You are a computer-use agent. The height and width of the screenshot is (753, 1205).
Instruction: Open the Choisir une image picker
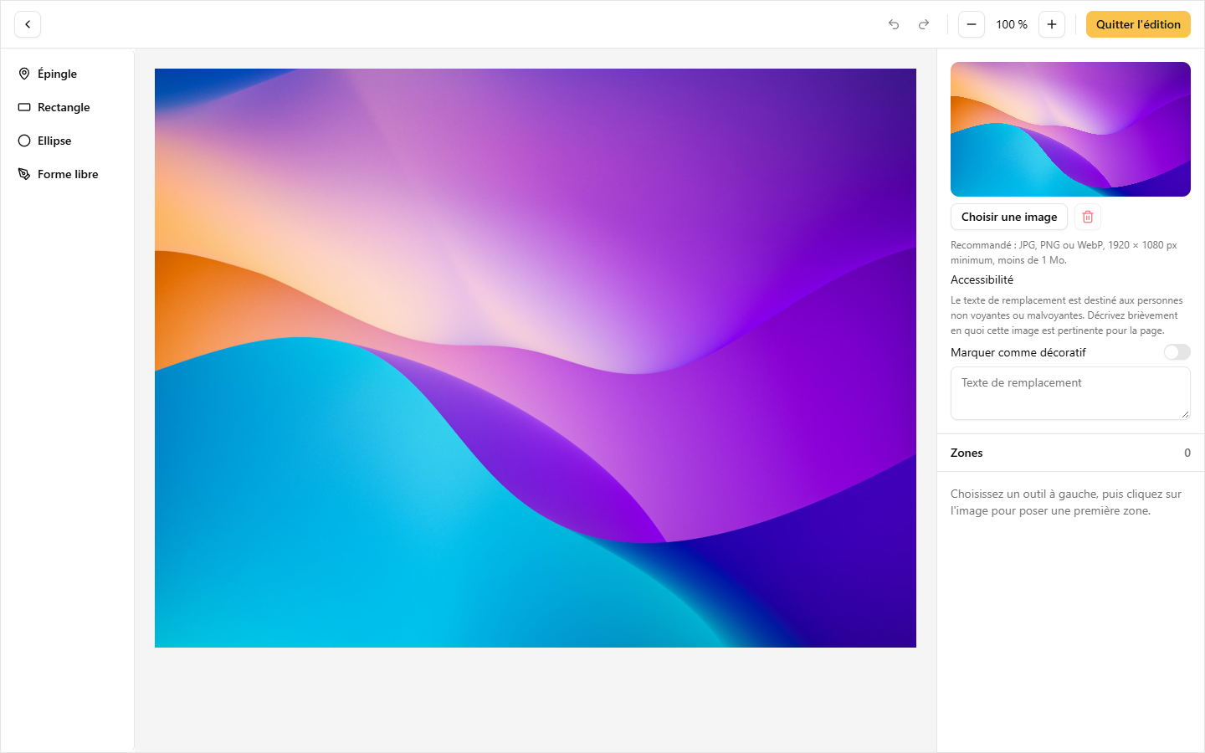[x=1009, y=217]
